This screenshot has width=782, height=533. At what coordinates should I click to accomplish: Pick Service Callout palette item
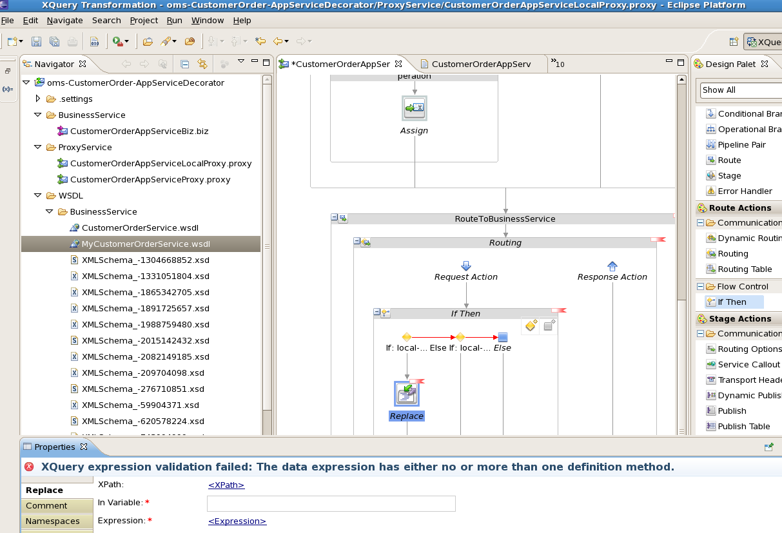coord(743,364)
